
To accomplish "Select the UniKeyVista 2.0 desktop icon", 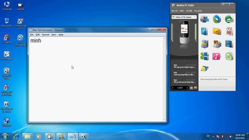I will pos(20,24).
